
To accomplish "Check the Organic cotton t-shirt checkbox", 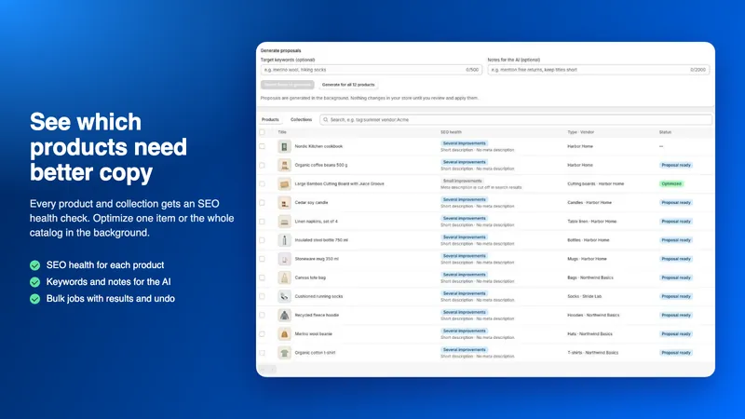I will point(263,353).
